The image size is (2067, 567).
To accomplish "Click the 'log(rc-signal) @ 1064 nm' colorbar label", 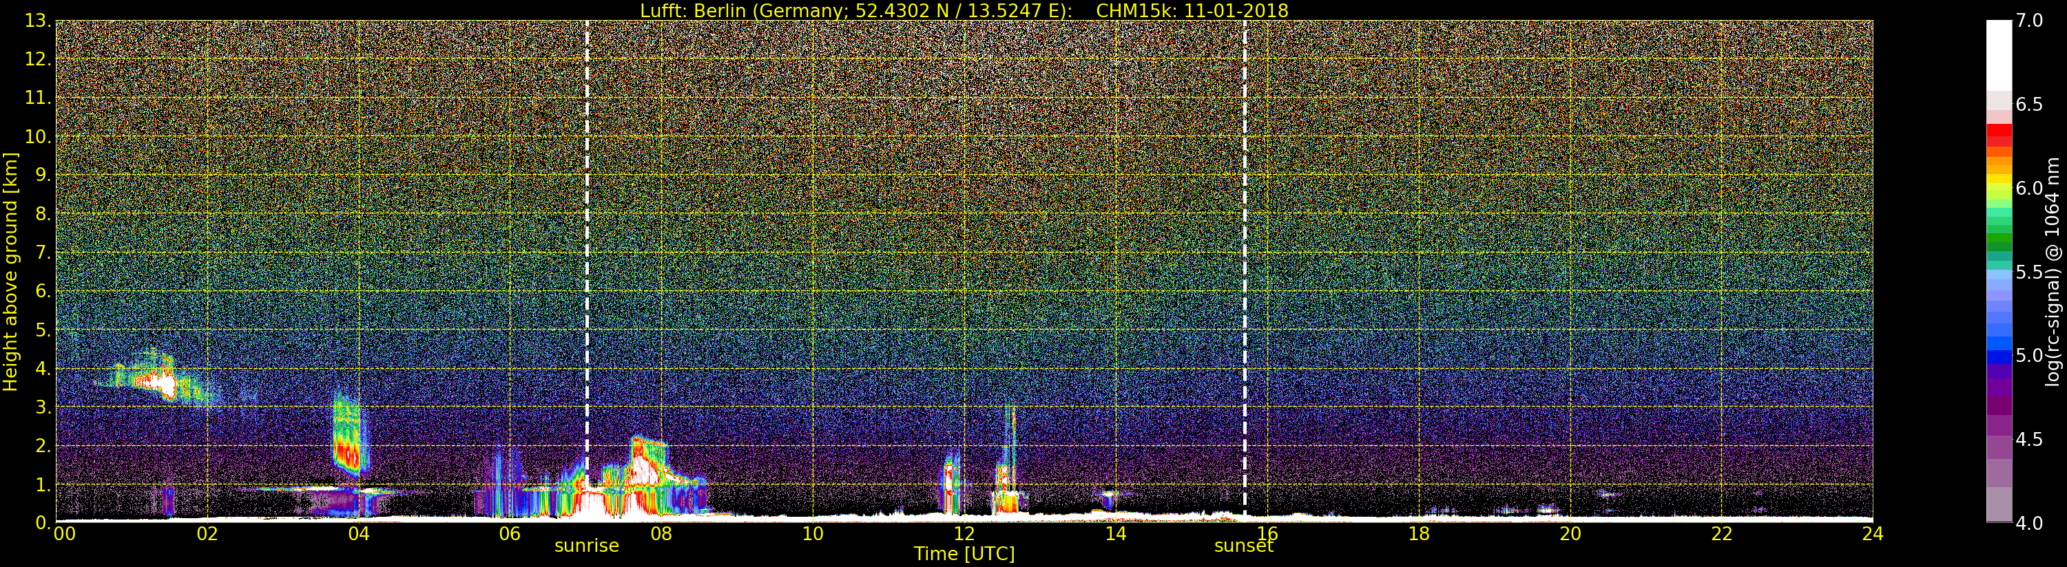I will coord(2053,272).
